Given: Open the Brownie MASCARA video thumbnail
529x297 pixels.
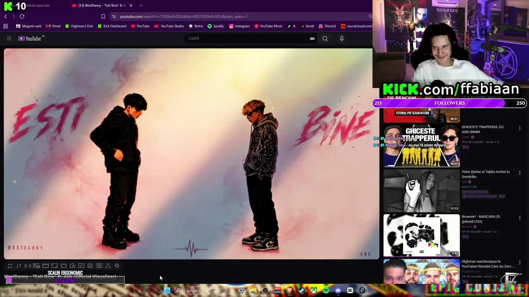Looking at the screenshot, I should point(422,235).
